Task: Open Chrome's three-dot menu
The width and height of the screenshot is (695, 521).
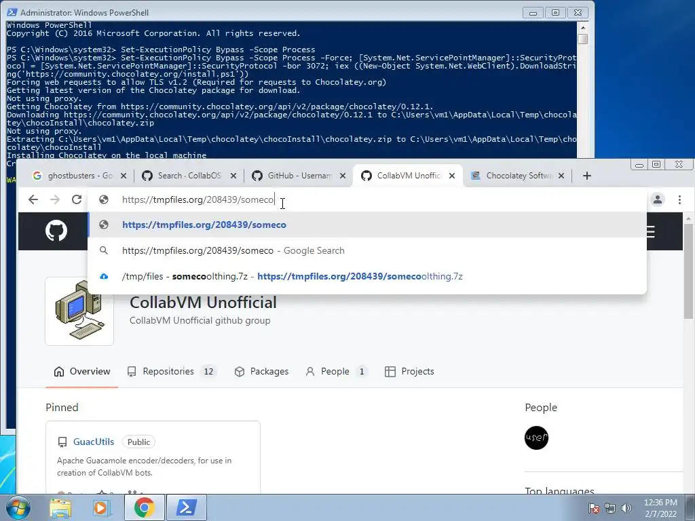Action: (x=679, y=200)
